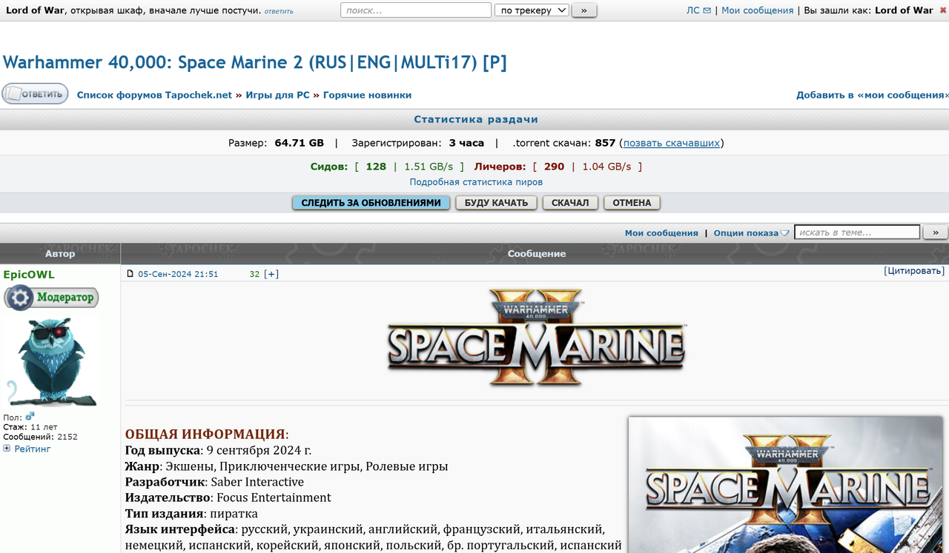Expand the Опции показа dropdown
The height and width of the screenshot is (553, 949).
click(x=751, y=232)
